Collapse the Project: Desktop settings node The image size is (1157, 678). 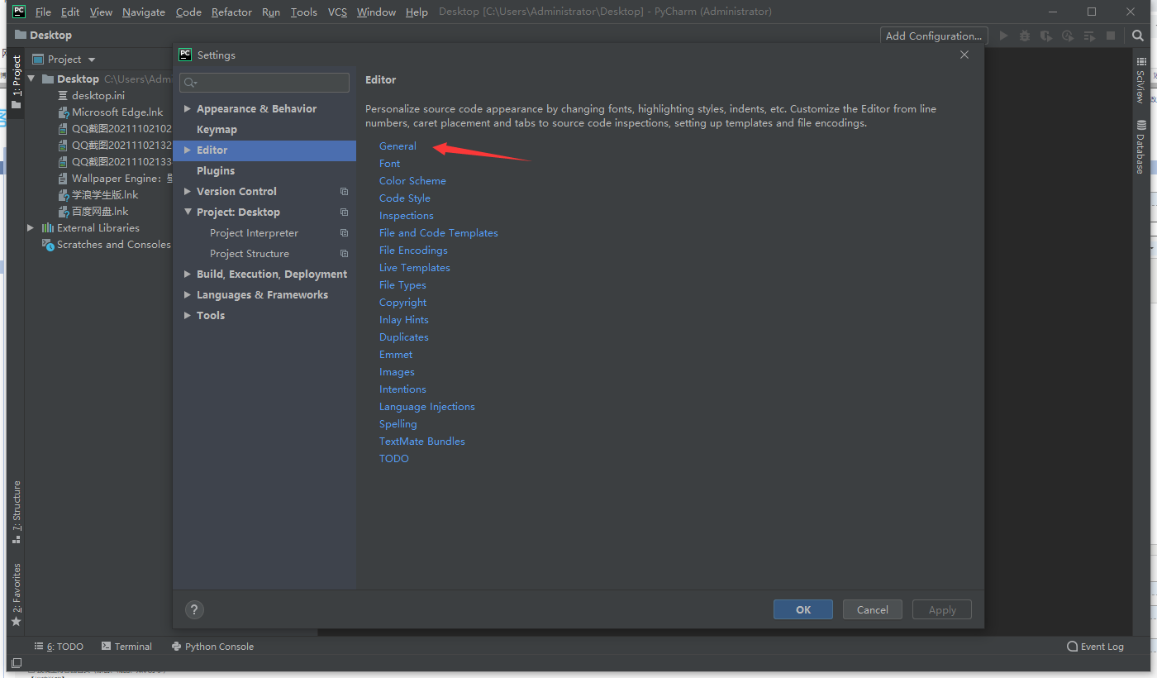pyautogui.click(x=188, y=212)
